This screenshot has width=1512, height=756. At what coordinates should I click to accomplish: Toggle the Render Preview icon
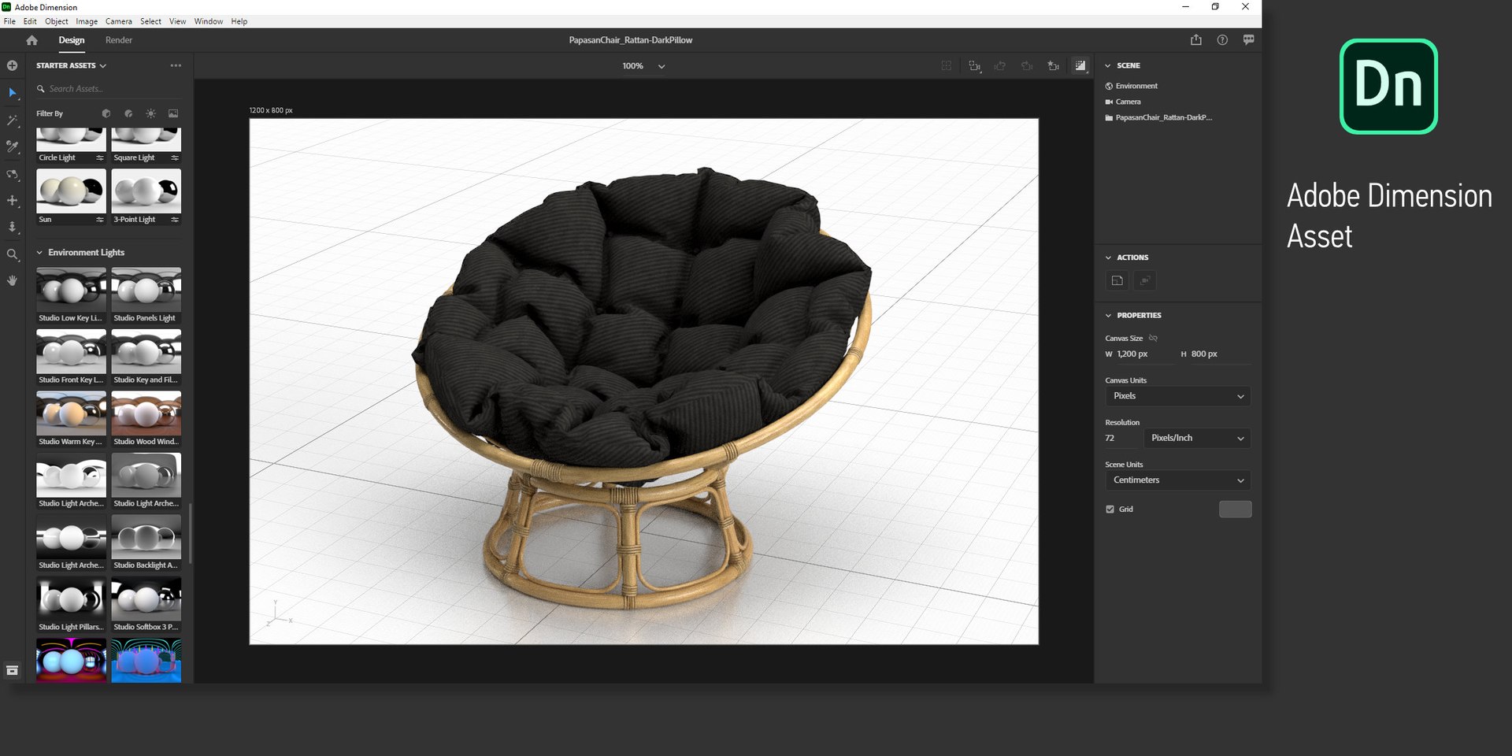[1080, 66]
